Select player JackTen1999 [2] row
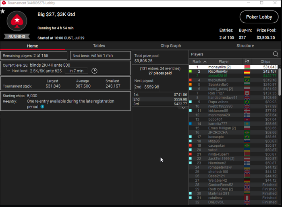282x207 pixels. click(233, 159)
